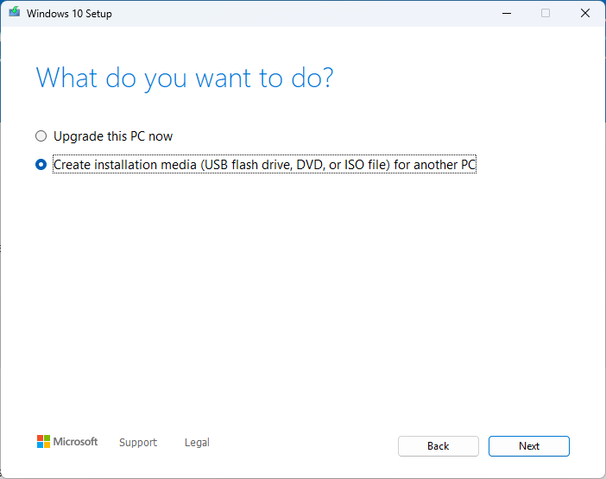Minimize the Windows 10 Setup window
The width and height of the screenshot is (606, 479).
click(505, 13)
